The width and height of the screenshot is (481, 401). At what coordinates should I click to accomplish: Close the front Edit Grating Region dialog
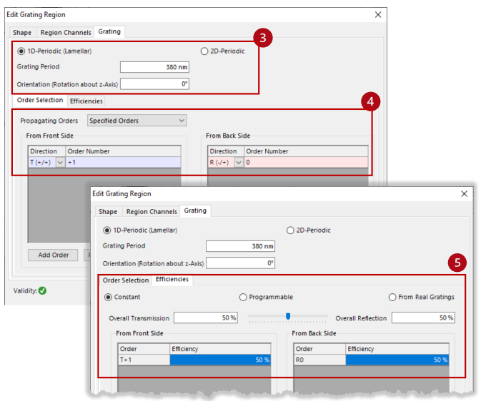click(464, 193)
